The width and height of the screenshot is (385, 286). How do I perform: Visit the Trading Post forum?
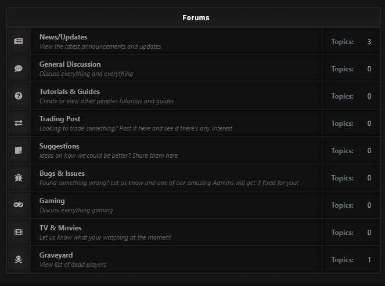tap(60, 119)
